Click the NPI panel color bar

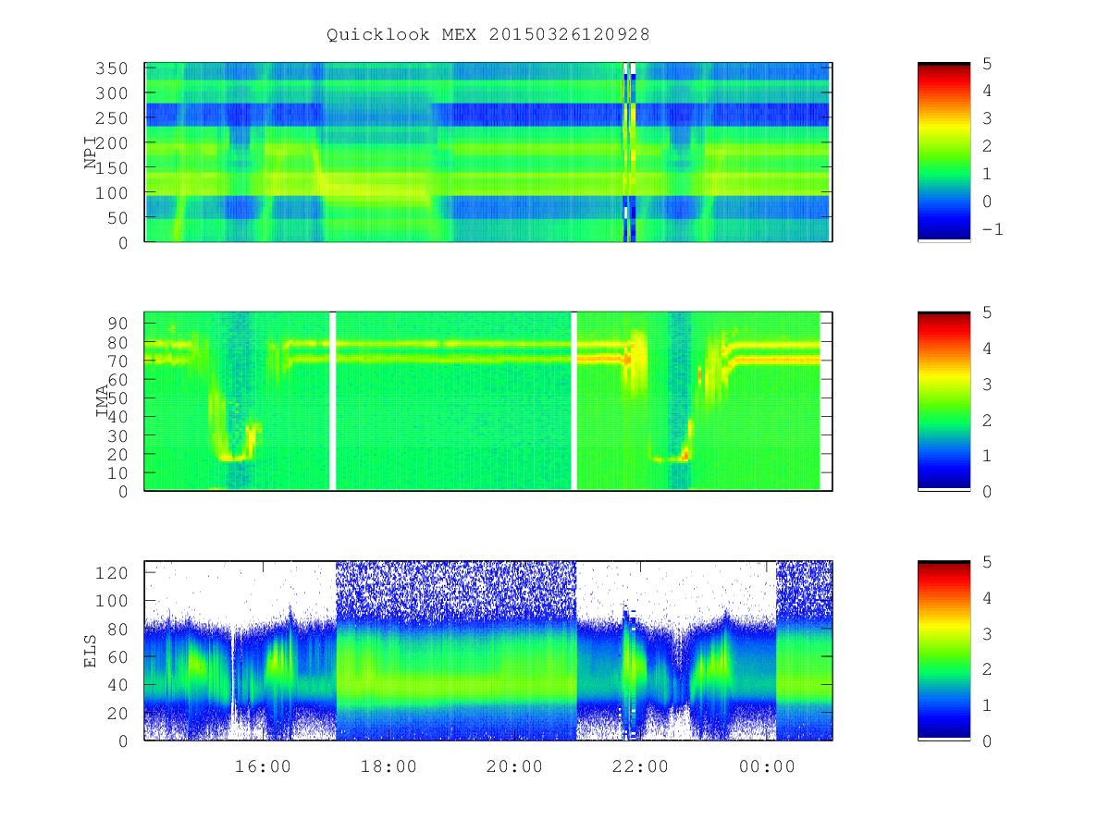coord(943,153)
